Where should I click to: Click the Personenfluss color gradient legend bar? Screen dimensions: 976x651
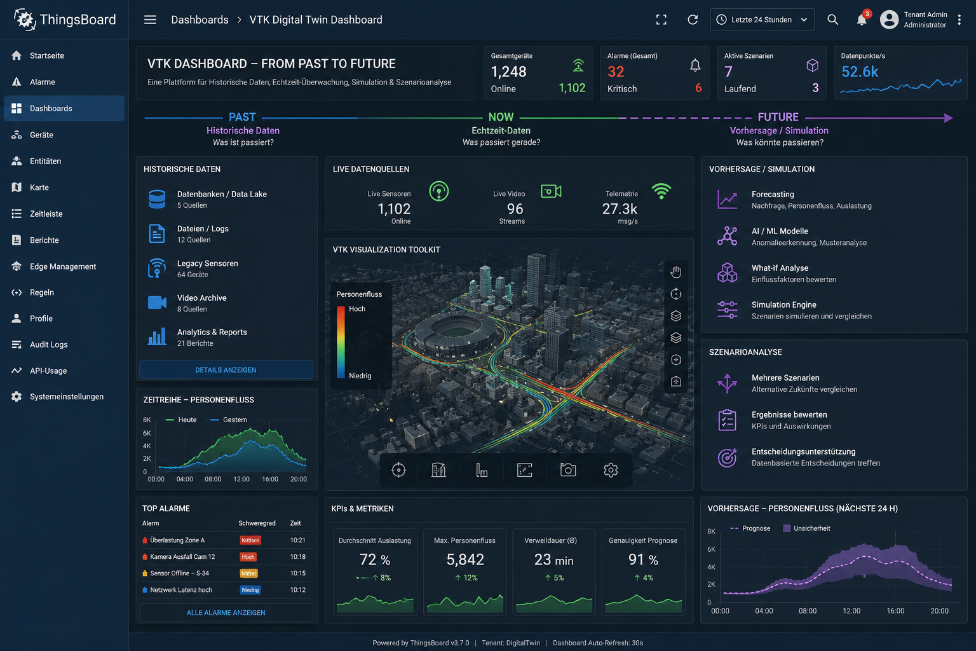[341, 343]
